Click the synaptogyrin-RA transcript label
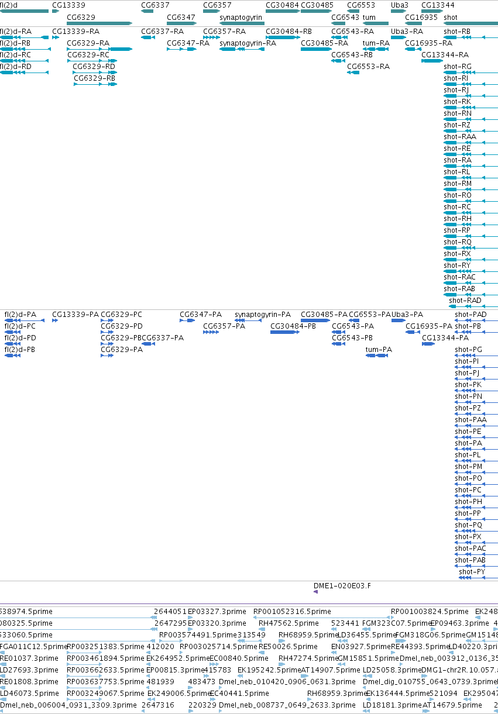Viewport: 498px width, 714px height. (248, 43)
